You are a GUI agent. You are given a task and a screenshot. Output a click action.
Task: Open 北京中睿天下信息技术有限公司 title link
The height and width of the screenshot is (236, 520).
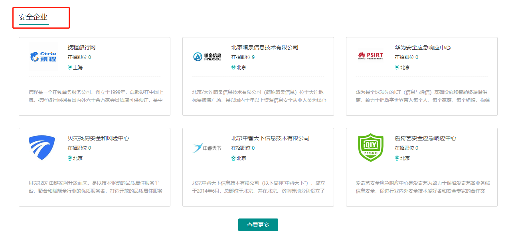(x=270, y=138)
